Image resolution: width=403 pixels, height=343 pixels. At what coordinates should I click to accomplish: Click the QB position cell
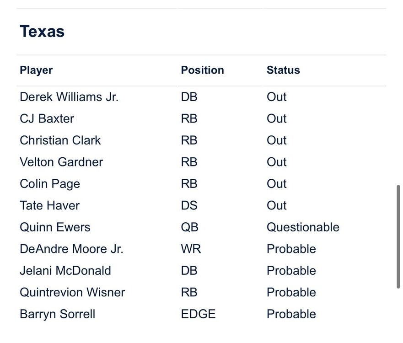tap(189, 227)
